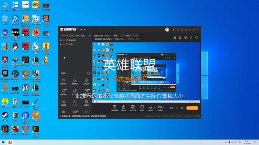Edit the pill field beside the 修改 button
This screenshot has width=259, height=145.
click(129, 36)
